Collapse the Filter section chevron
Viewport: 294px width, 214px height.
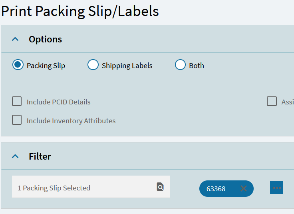pos(15,156)
